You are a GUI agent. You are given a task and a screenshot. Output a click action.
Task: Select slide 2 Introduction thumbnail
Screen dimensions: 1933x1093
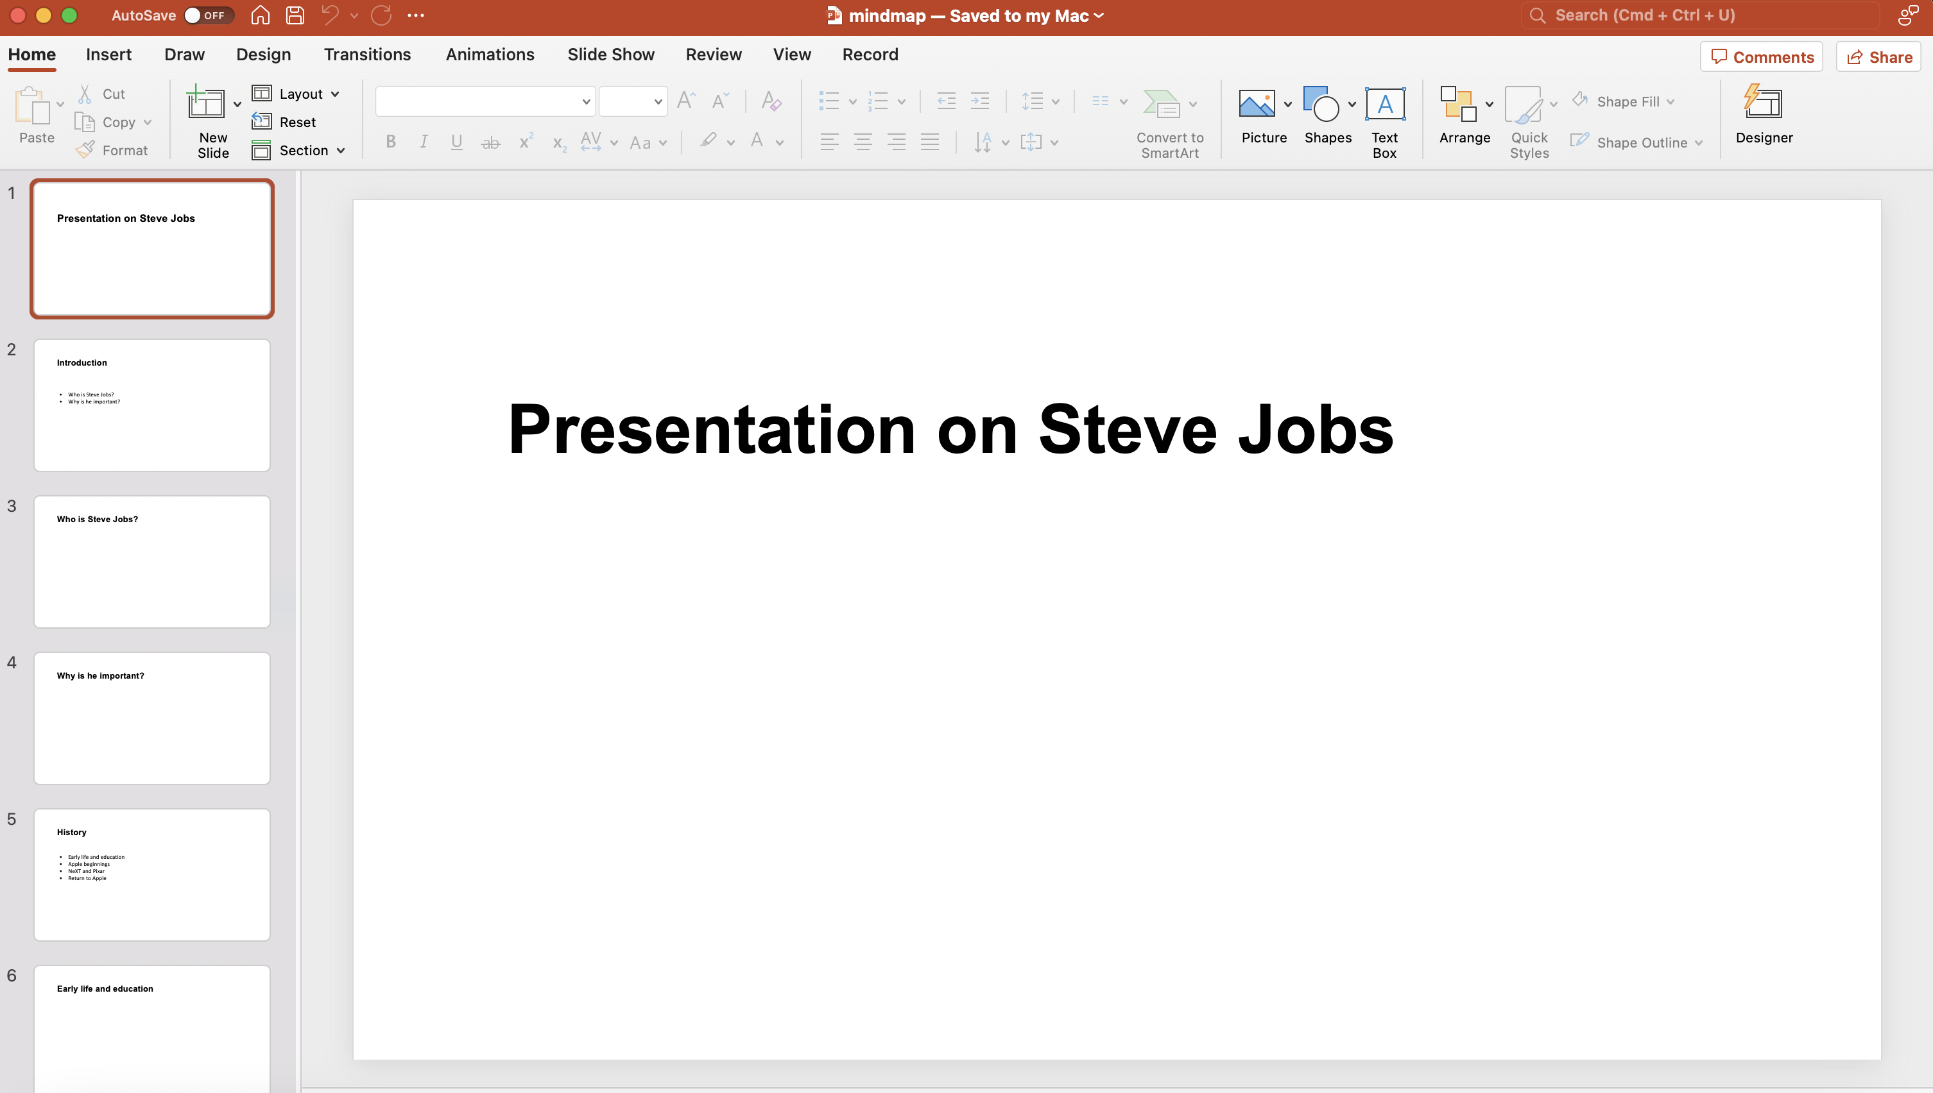click(x=151, y=405)
